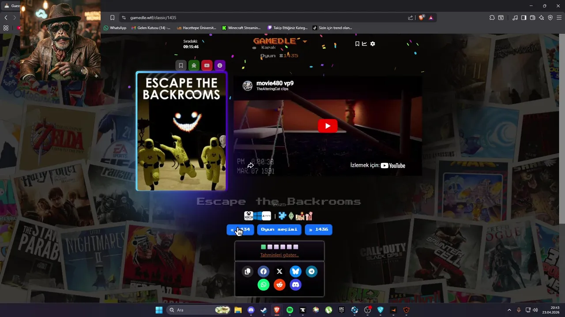Open the statistics chart icon
565x317 pixels.
coord(365,44)
